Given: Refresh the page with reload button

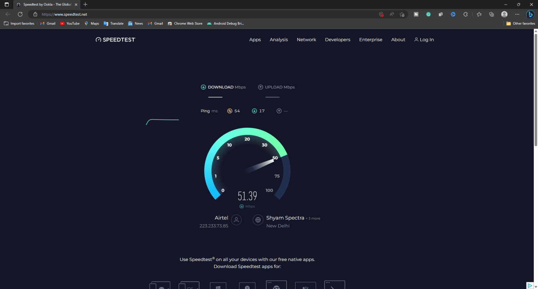Looking at the screenshot, I should click(x=20, y=14).
